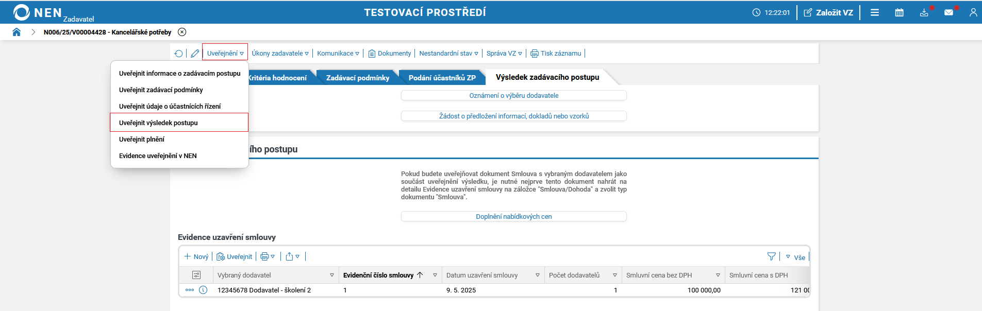Click the Založit VZ button

tap(828, 12)
